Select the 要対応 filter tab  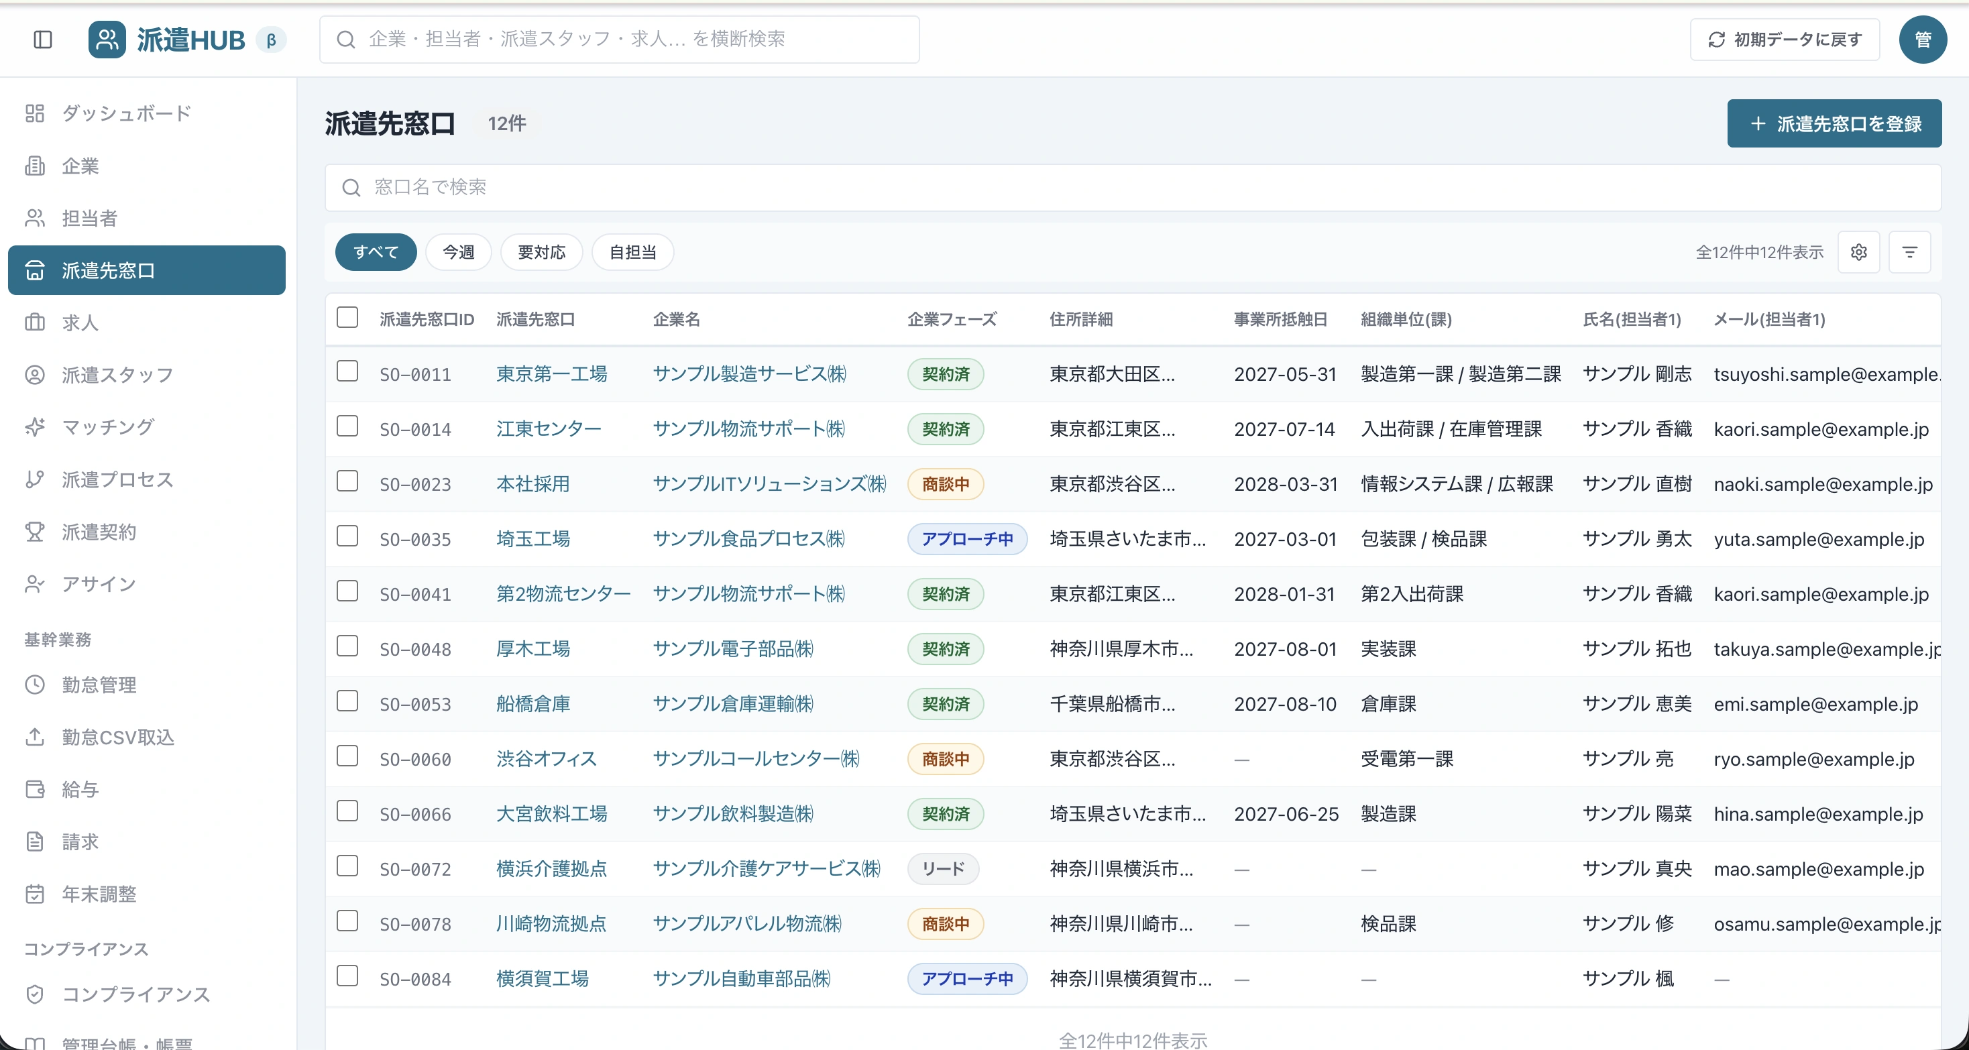541,252
